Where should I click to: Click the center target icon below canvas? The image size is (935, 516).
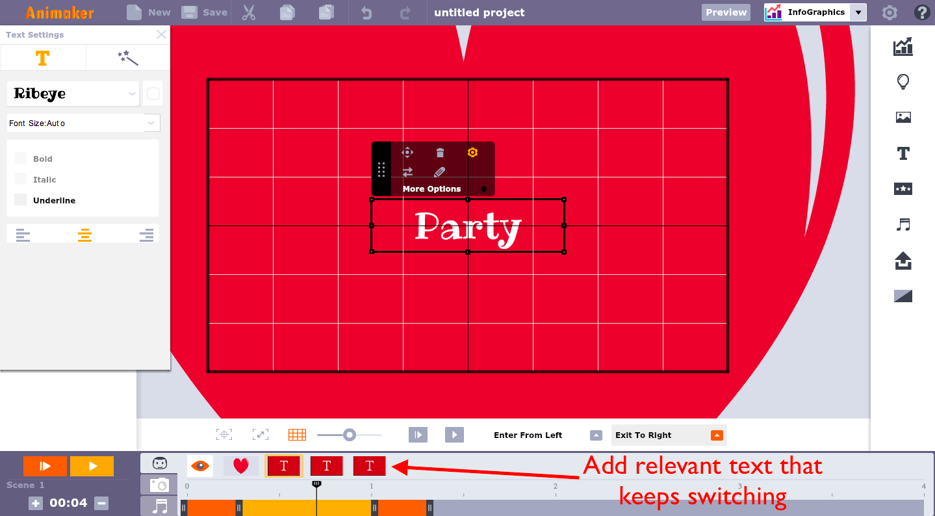click(224, 435)
